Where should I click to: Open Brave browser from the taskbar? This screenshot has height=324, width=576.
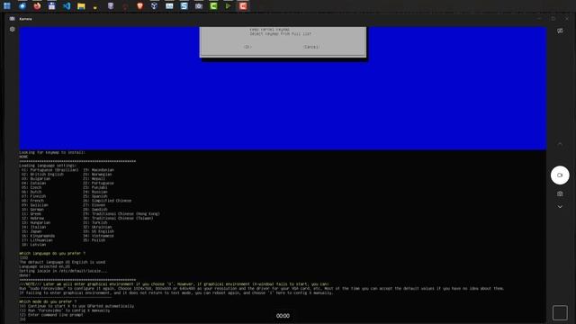click(140, 6)
